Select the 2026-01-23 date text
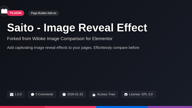This screenshot has height=108, width=192. pyautogui.click(x=75, y=94)
